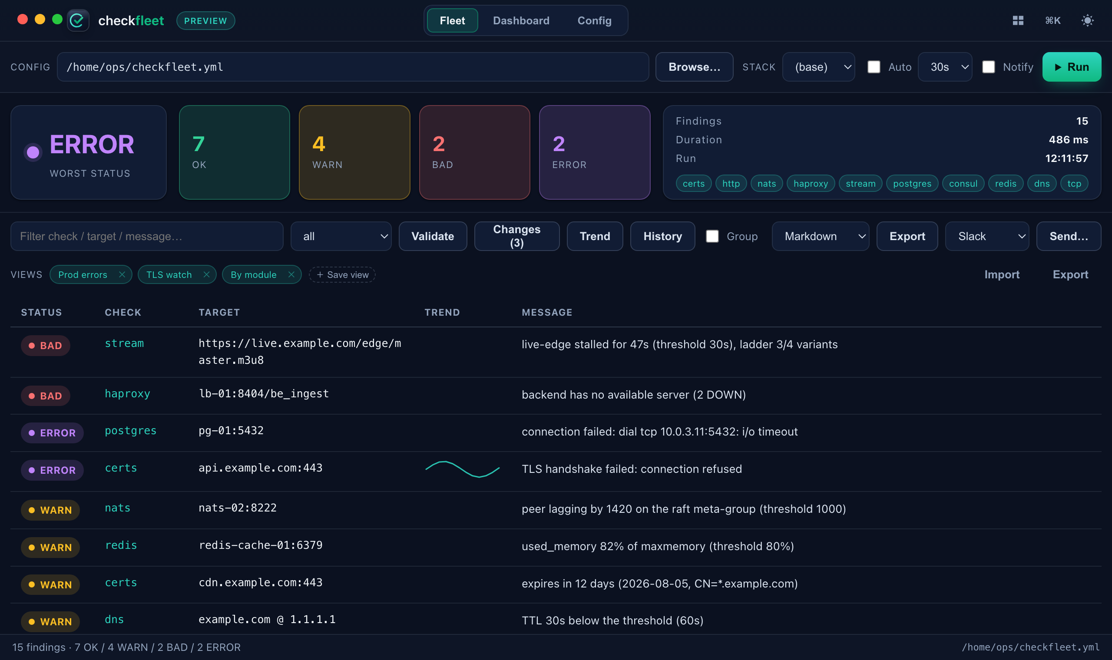
Task: Click the dns row 'example.com @ 1.1.1.1'
Action: click(267, 620)
